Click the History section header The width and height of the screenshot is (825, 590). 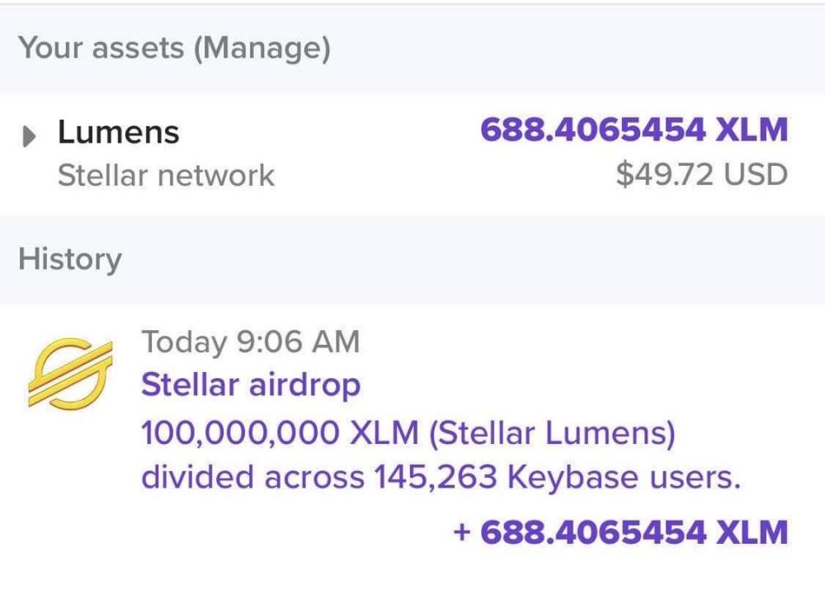[x=70, y=259]
